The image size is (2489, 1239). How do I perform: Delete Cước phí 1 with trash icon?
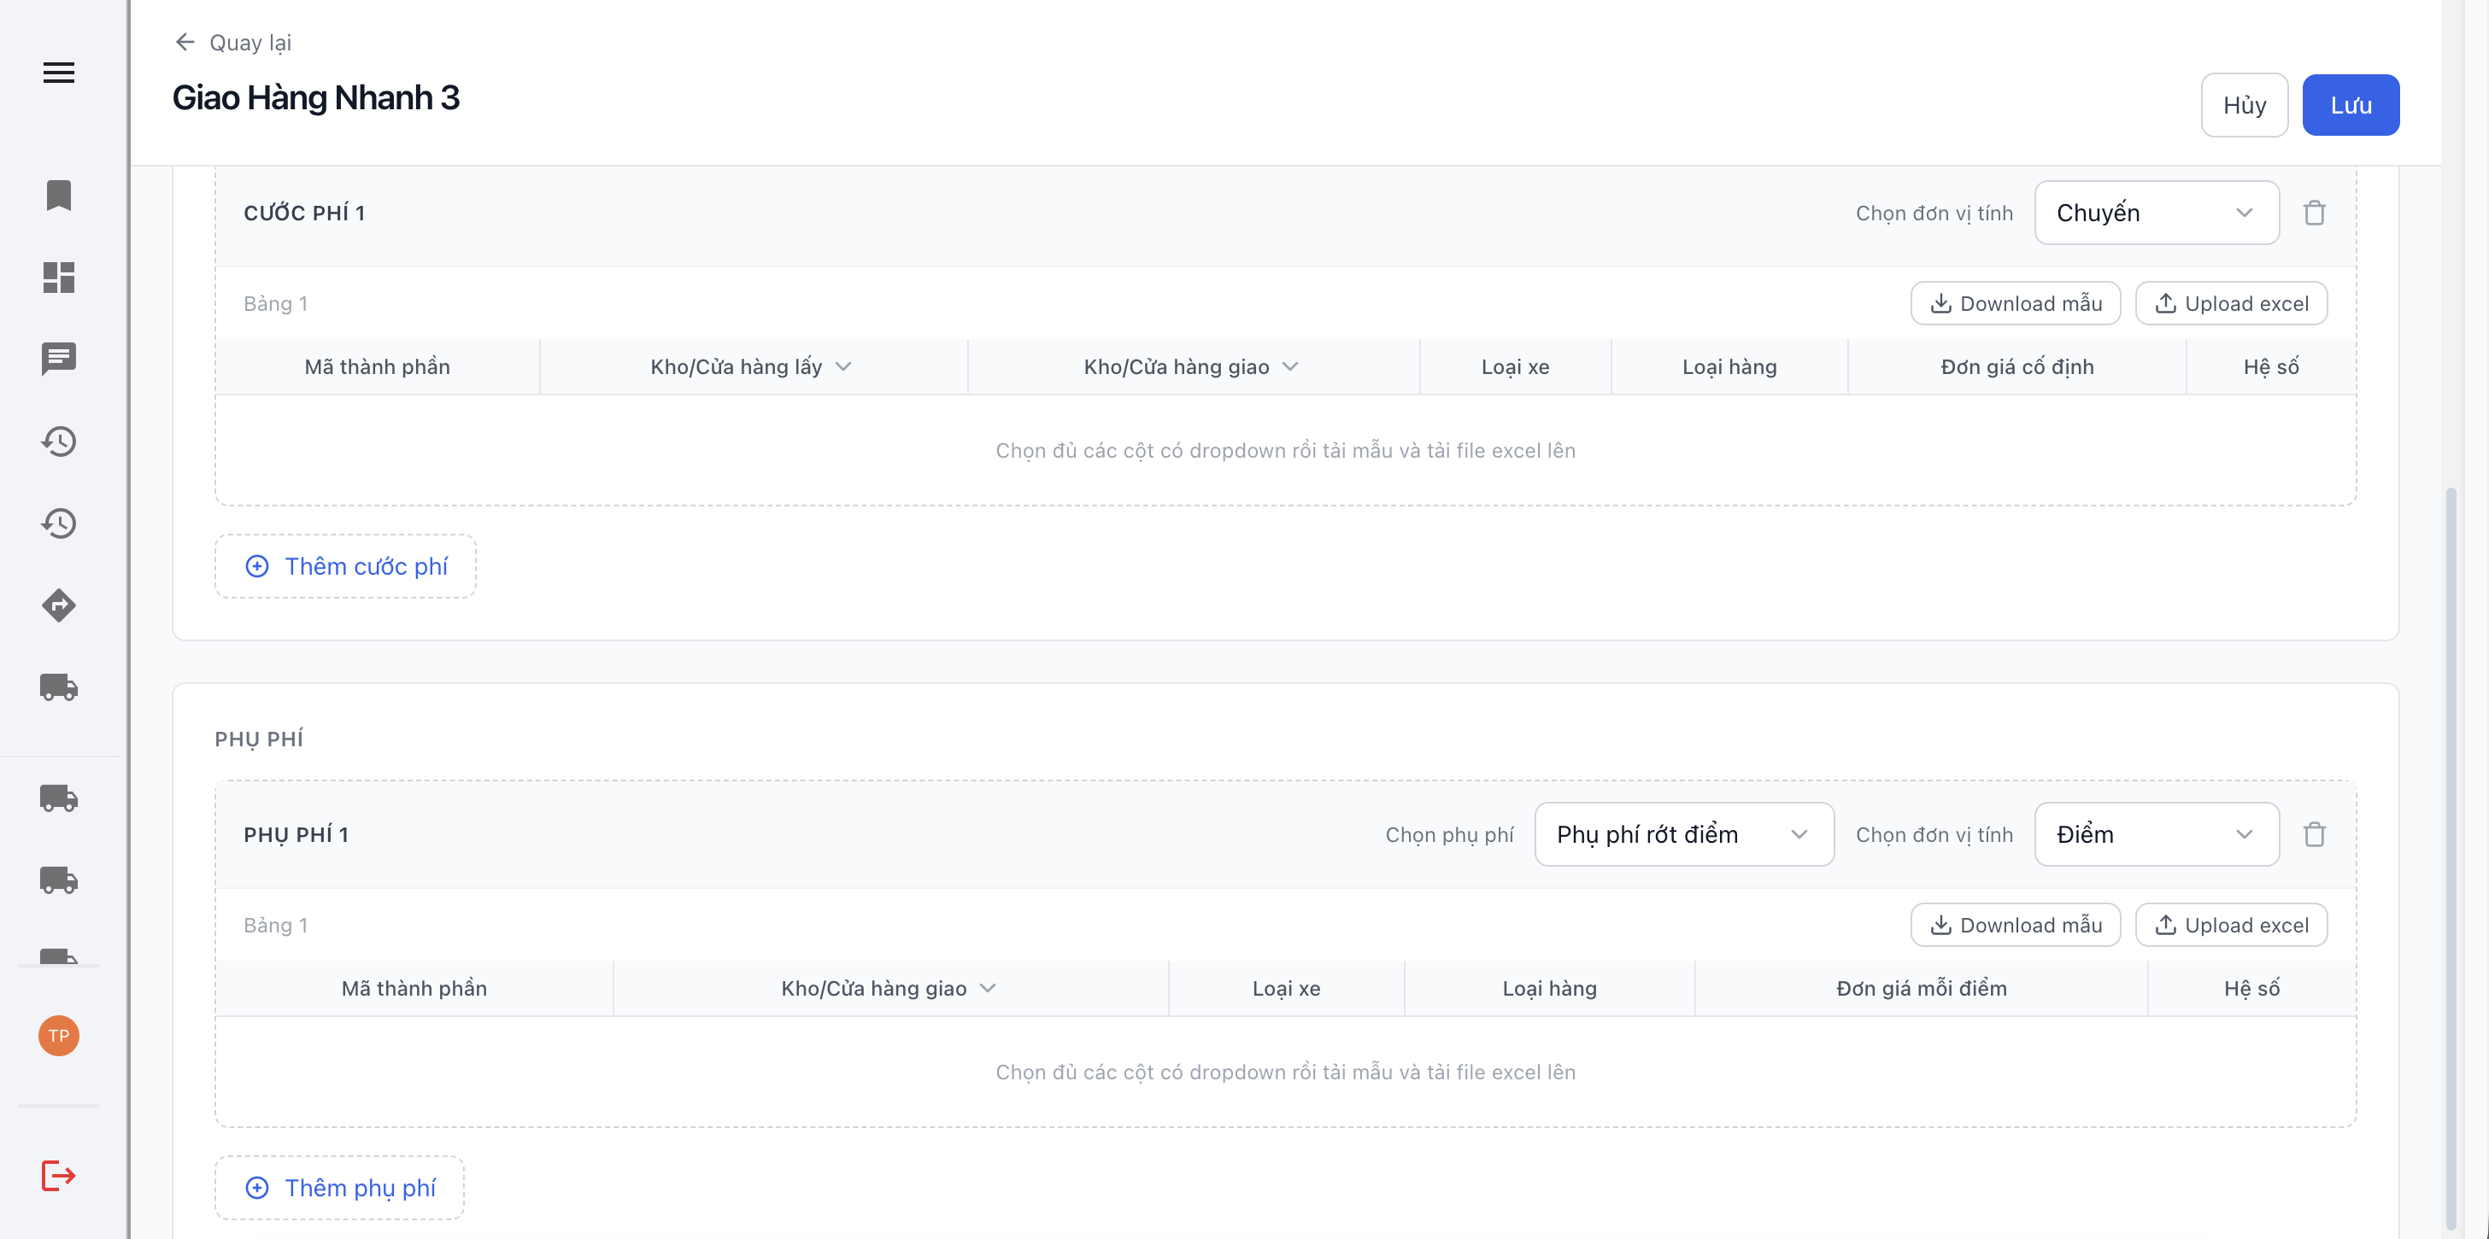coord(2314,213)
